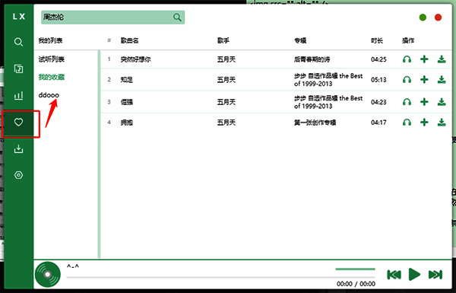
Task: Click the magnifier icon in the search box
Action: point(177,18)
